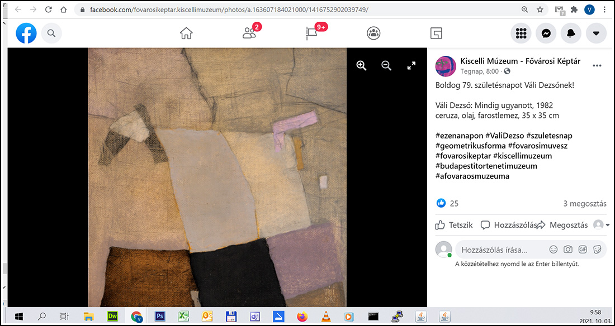Enter fullscreen photo view
The image size is (615, 326).
(x=411, y=65)
